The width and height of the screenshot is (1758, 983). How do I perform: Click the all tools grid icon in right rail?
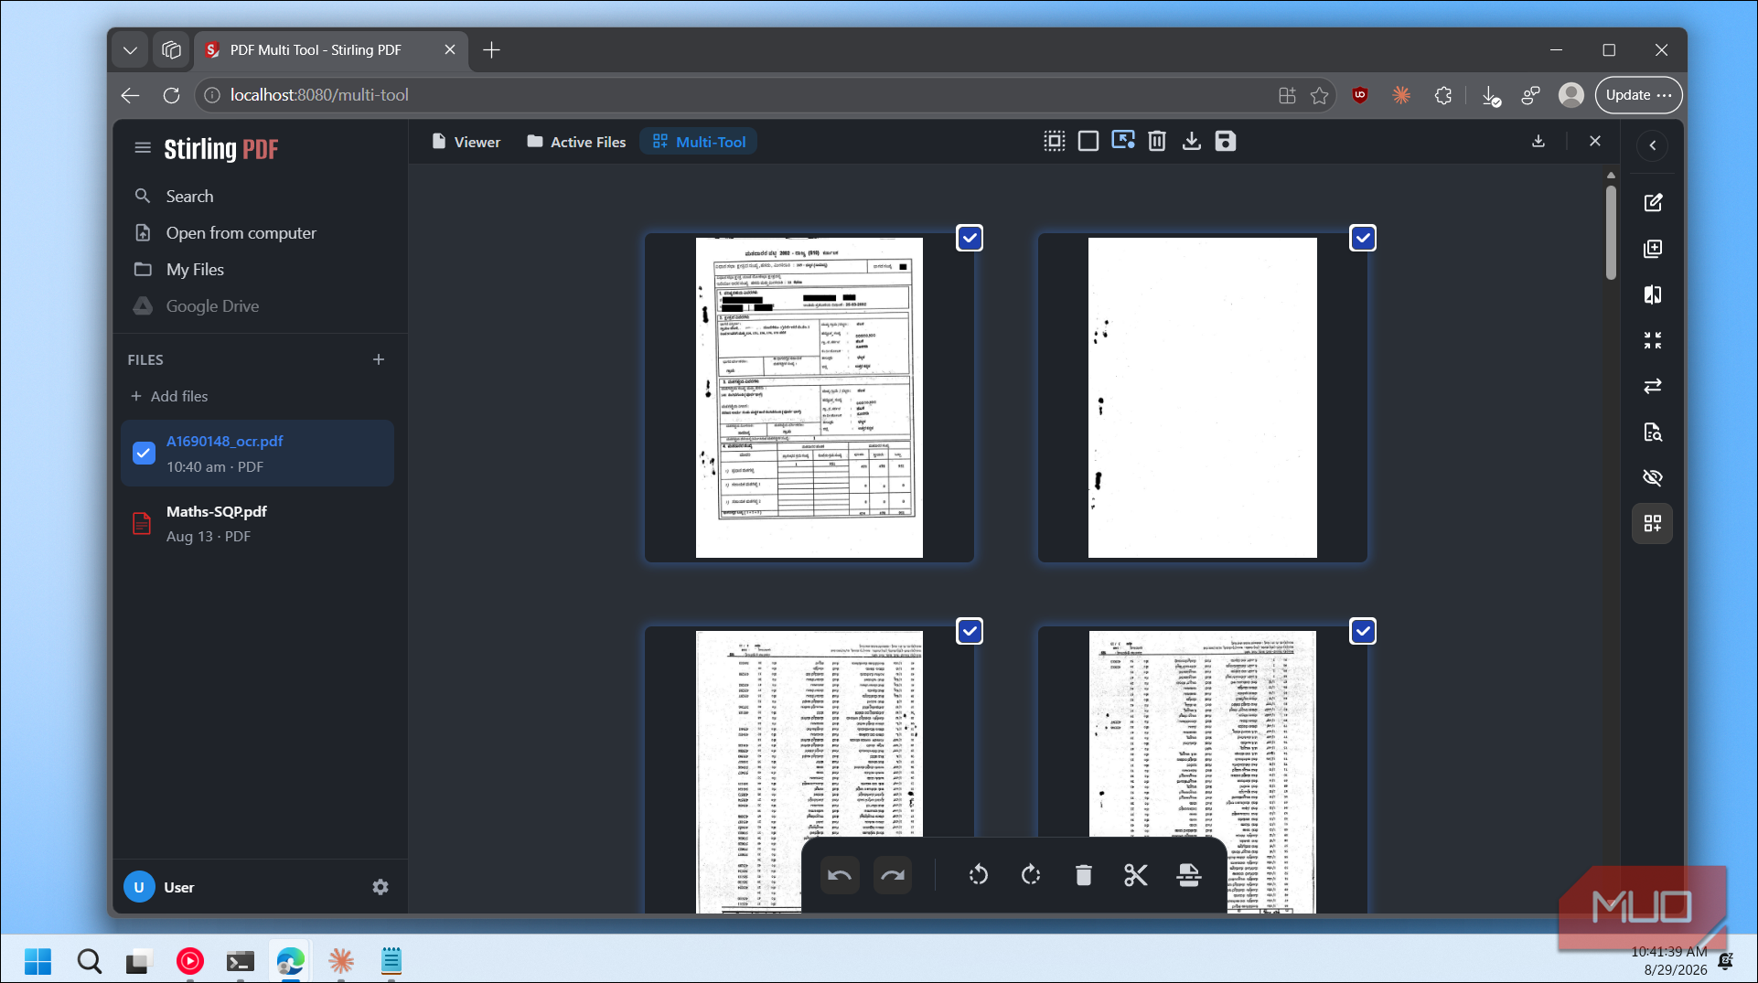point(1653,523)
